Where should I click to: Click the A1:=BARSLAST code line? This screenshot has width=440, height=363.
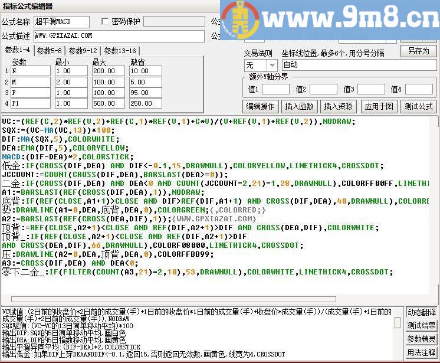(103, 192)
